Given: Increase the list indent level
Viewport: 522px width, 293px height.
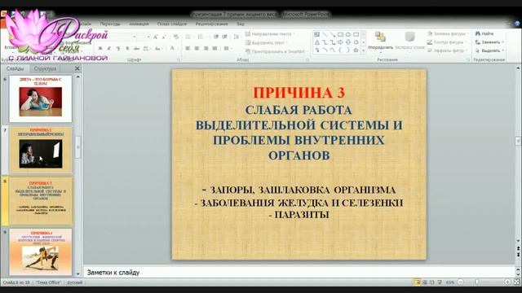Looking at the screenshot, I should coord(225,37).
